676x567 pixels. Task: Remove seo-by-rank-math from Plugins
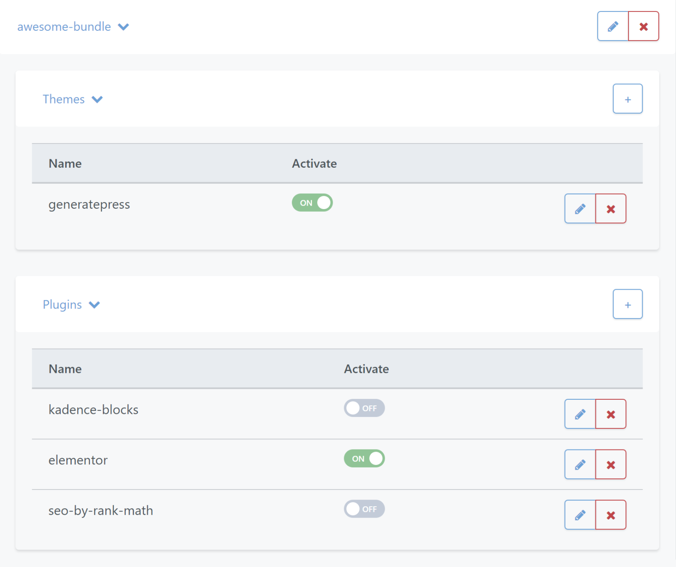[610, 515]
